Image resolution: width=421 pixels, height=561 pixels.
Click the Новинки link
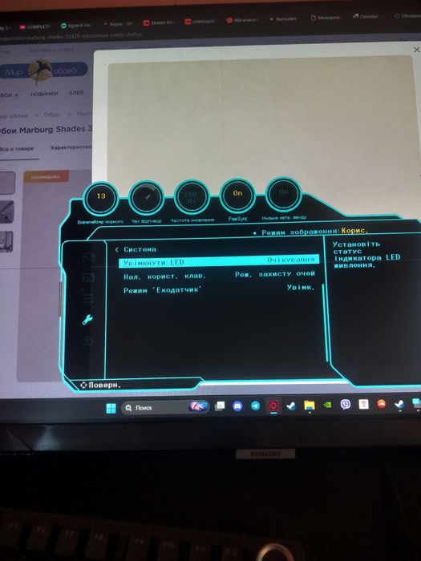tap(44, 94)
